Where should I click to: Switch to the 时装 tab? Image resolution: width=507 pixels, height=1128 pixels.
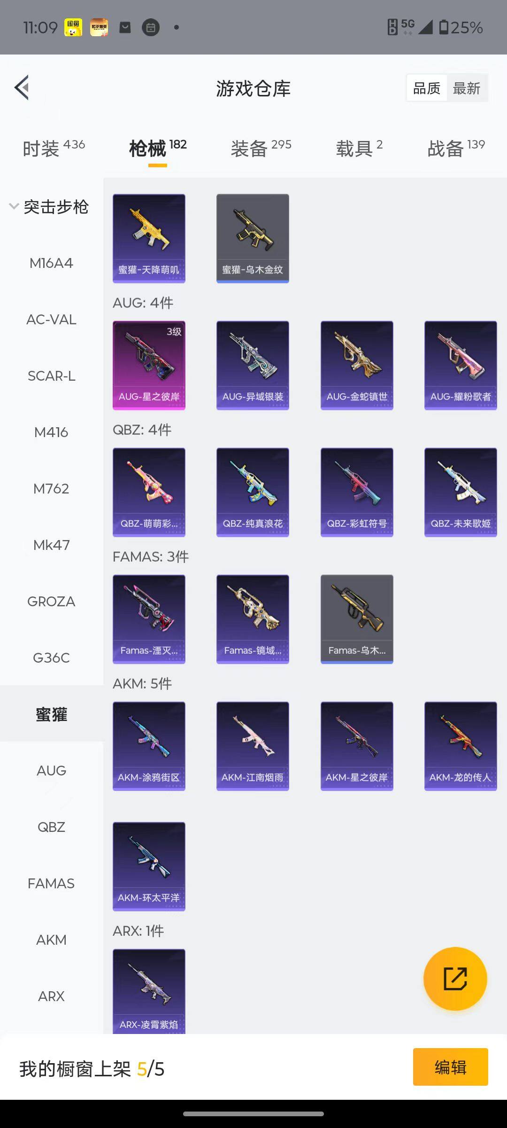[x=54, y=148]
